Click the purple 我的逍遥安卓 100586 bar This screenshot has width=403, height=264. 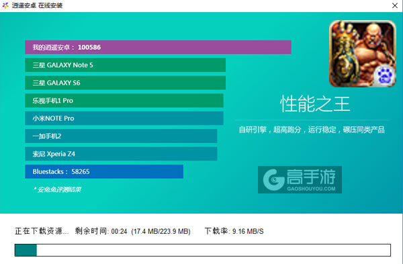point(158,47)
